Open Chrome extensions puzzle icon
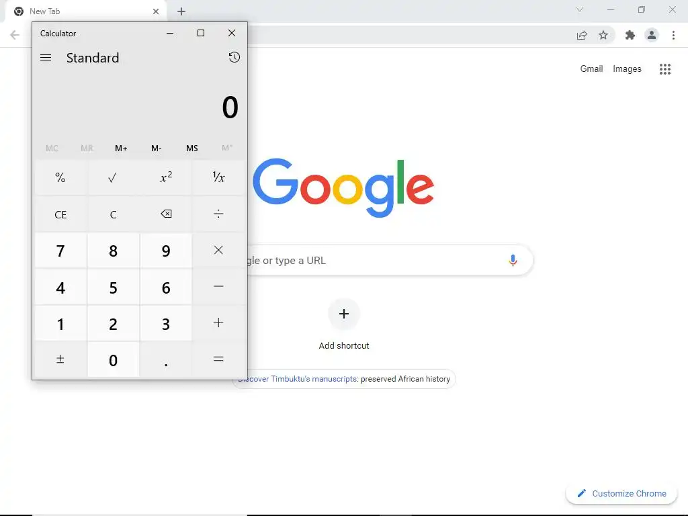Viewport: 688px width, 516px height. point(630,35)
